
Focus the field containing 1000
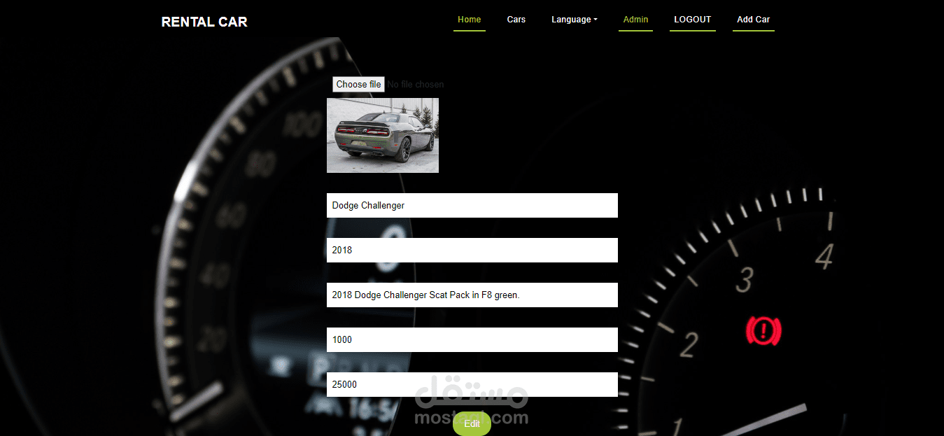click(x=472, y=339)
